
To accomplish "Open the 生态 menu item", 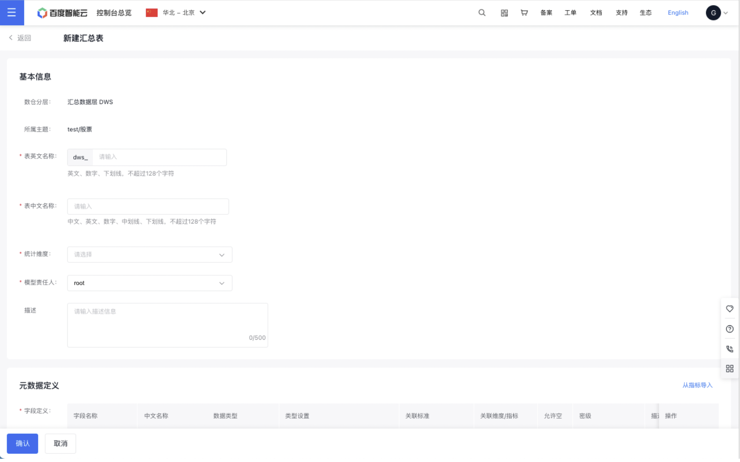I will coord(646,13).
